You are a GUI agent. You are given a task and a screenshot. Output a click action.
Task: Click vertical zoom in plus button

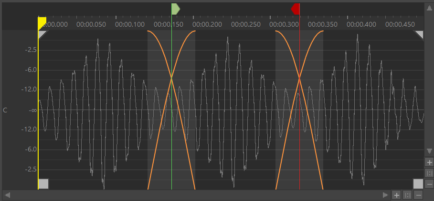tap(429, 162)
